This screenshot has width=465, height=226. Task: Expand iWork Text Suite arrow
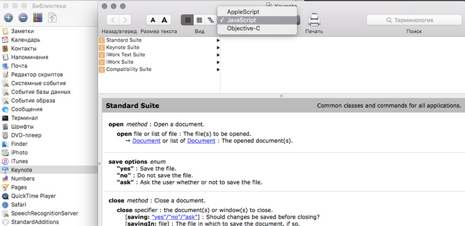pyautogui.click(x=218, y=55)
